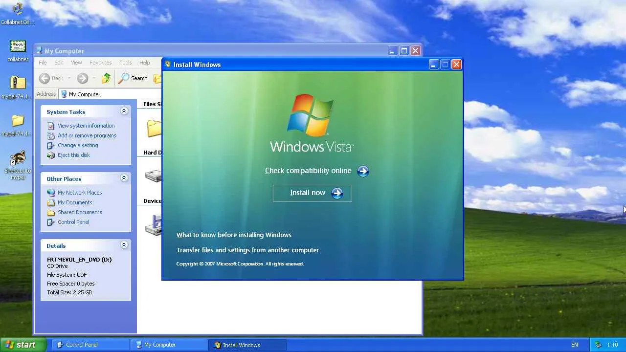Click the Free Space: 0 bytes text
This screenshot has width=626, height=352.
pos(71,284)
